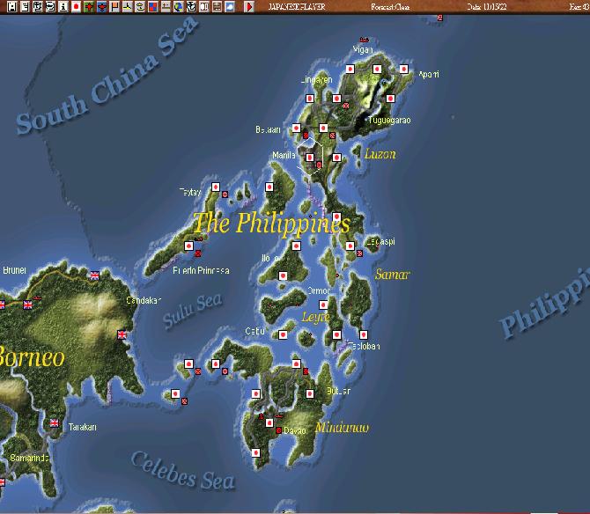590x514 pixels.
Task: Select the Japanese base flag at Manila
Action: 310,158
